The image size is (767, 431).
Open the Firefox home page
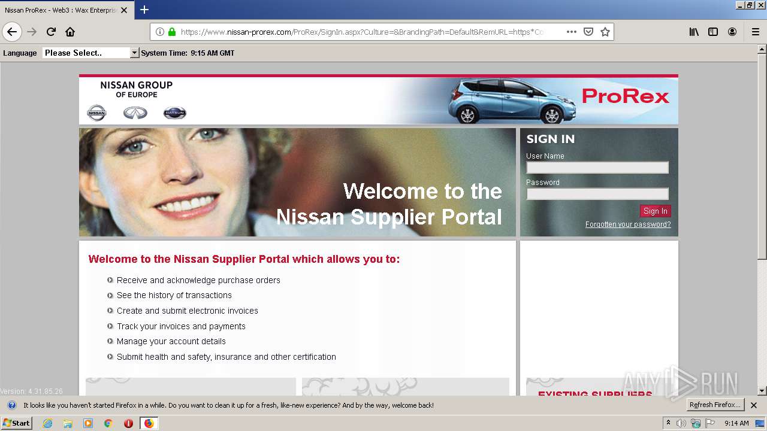tap(70, 32)
